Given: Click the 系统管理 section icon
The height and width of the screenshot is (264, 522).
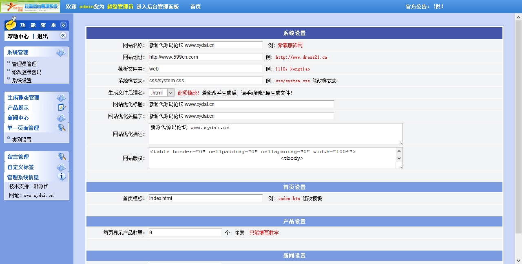Looking at the screenshot, I should 61,53.
